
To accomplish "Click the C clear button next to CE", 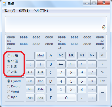I will pos(82,64).
